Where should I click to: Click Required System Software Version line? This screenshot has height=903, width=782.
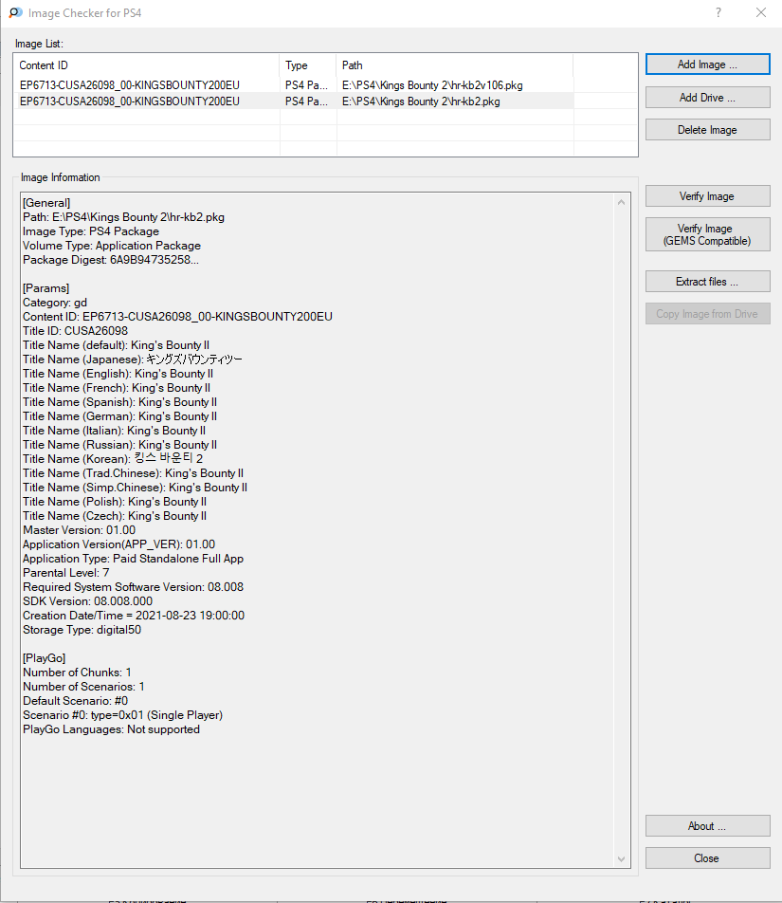(133, 587)
